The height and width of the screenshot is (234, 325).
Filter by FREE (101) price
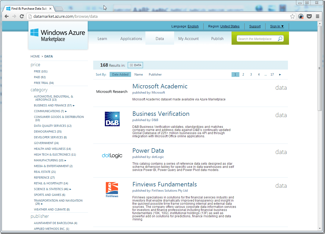[41, 71]
